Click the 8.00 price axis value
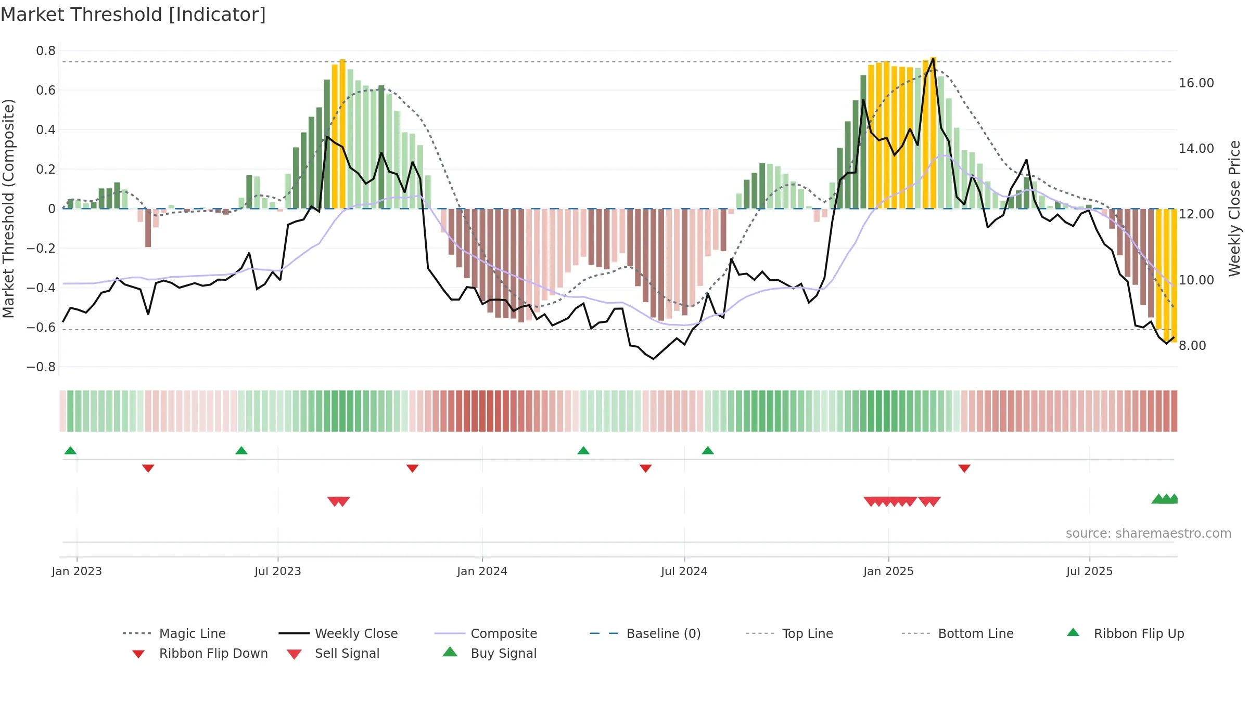The image size is (1249, 702). (1192, 346)
